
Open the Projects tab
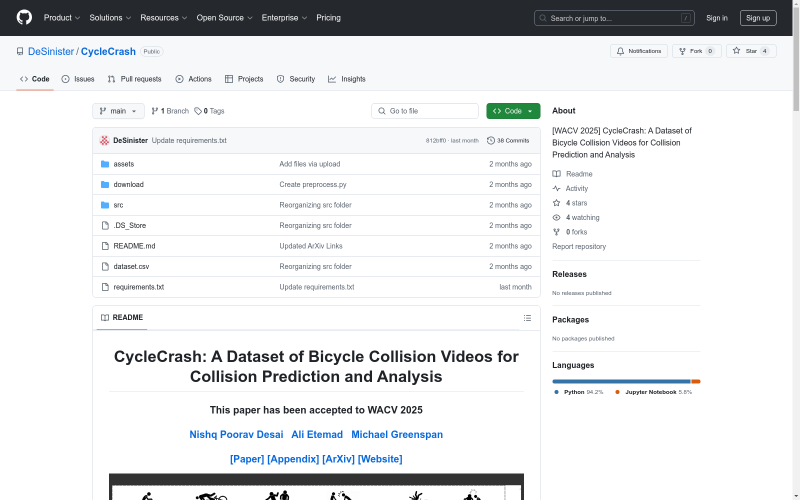pos(244,79)
